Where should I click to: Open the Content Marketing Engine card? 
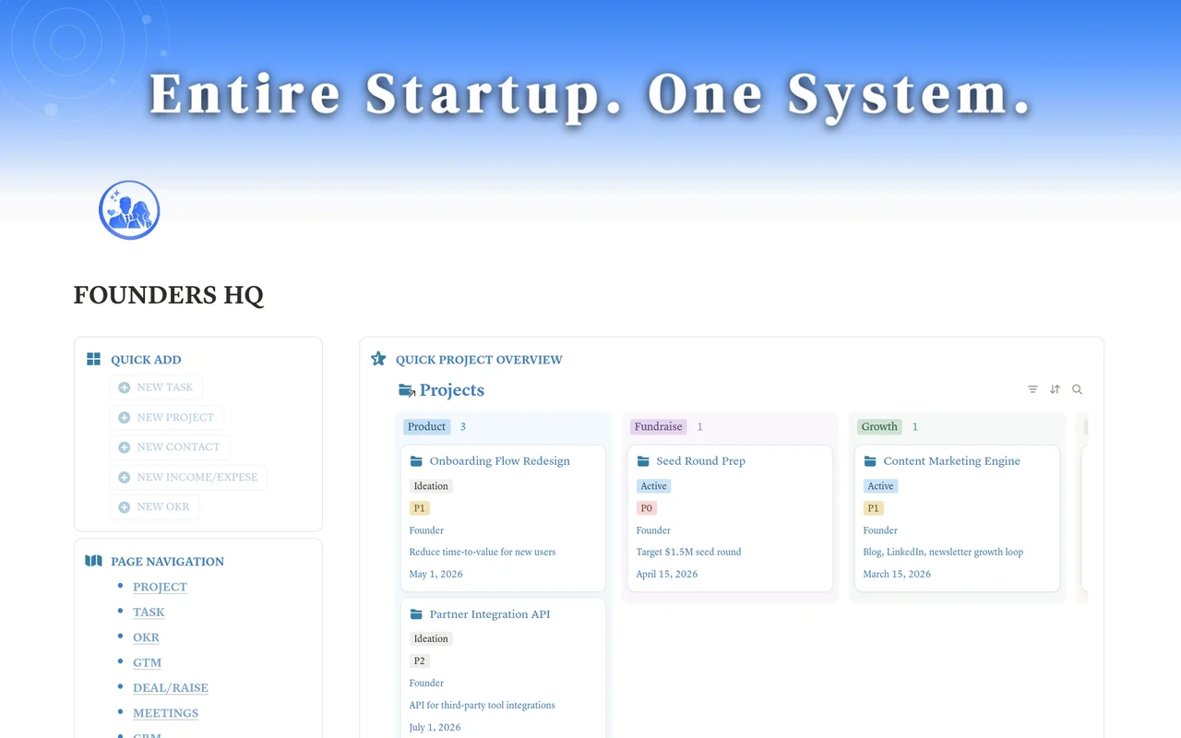point(957,518)
